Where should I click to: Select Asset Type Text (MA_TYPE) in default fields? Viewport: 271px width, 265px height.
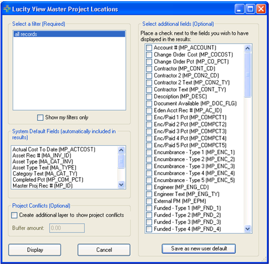[x=44, y=167]
